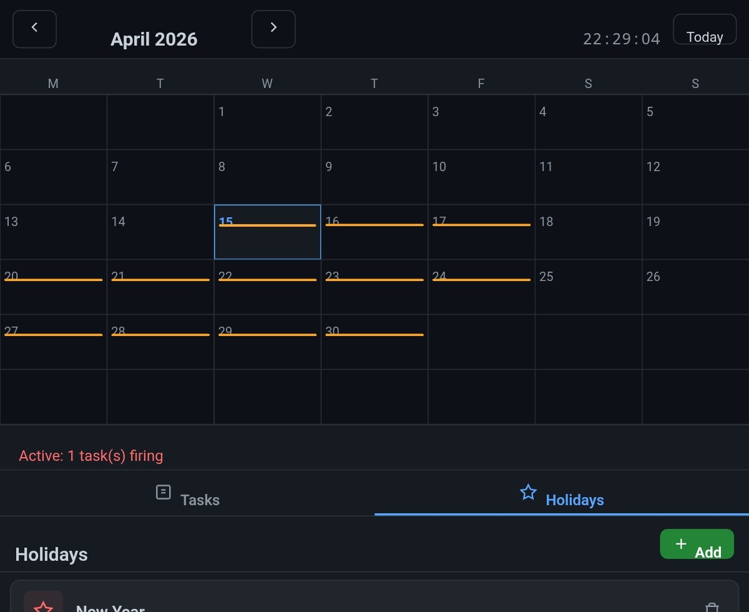Select April 14 in the calendar
Viewport: 749px width, 612px height.
(160, 232)
